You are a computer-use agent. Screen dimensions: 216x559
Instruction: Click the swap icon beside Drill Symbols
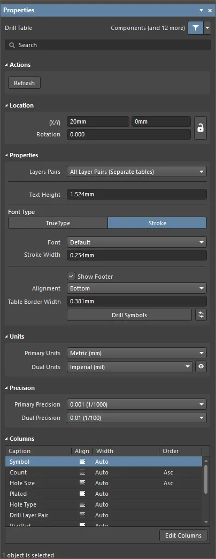(201, 315)
